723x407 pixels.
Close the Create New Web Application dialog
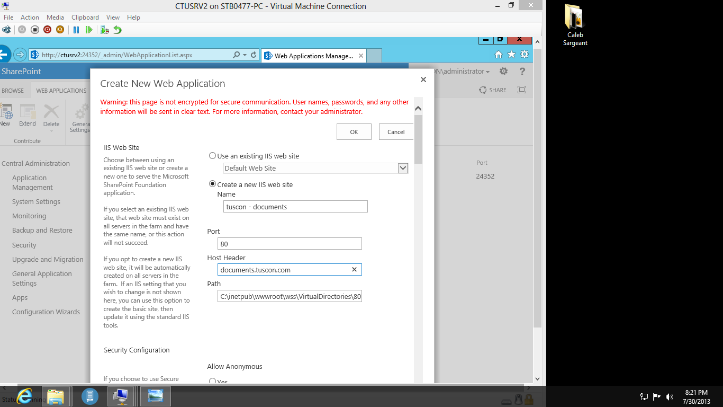(423, 79)
